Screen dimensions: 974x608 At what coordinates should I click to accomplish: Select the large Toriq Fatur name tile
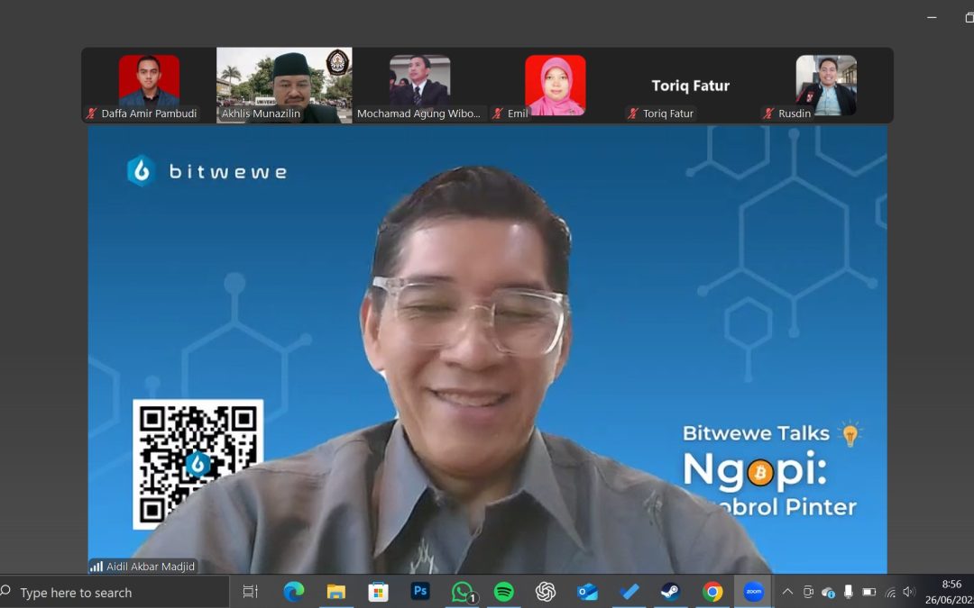(x=690, y=86)
